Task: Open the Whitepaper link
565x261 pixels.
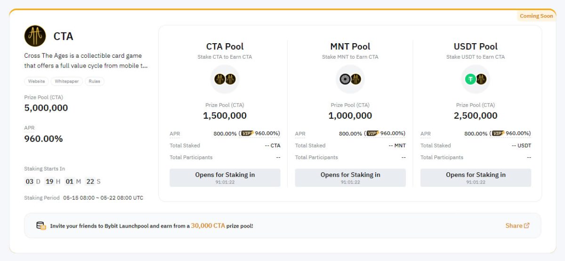Action: coord(67,81)
